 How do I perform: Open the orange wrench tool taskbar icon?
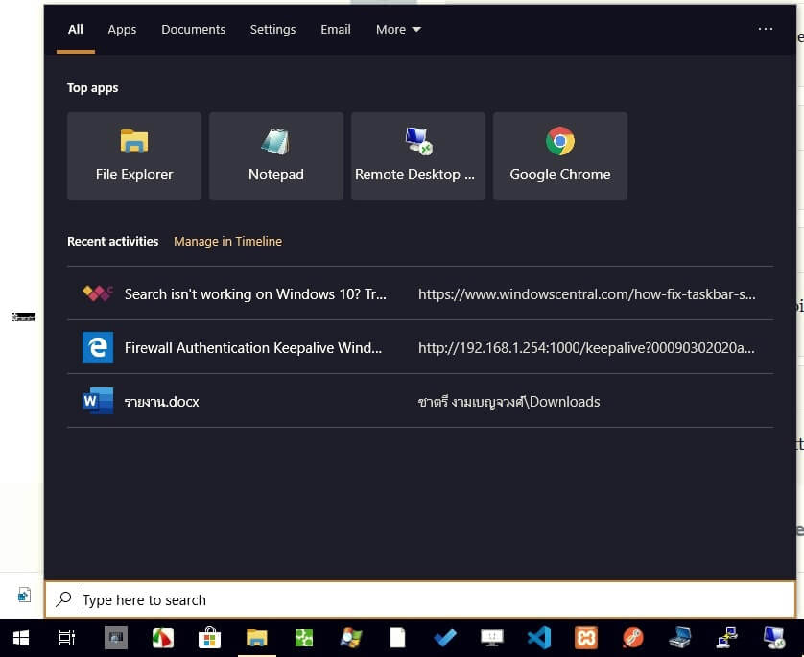pyautogui.click(x=632, y=638)
